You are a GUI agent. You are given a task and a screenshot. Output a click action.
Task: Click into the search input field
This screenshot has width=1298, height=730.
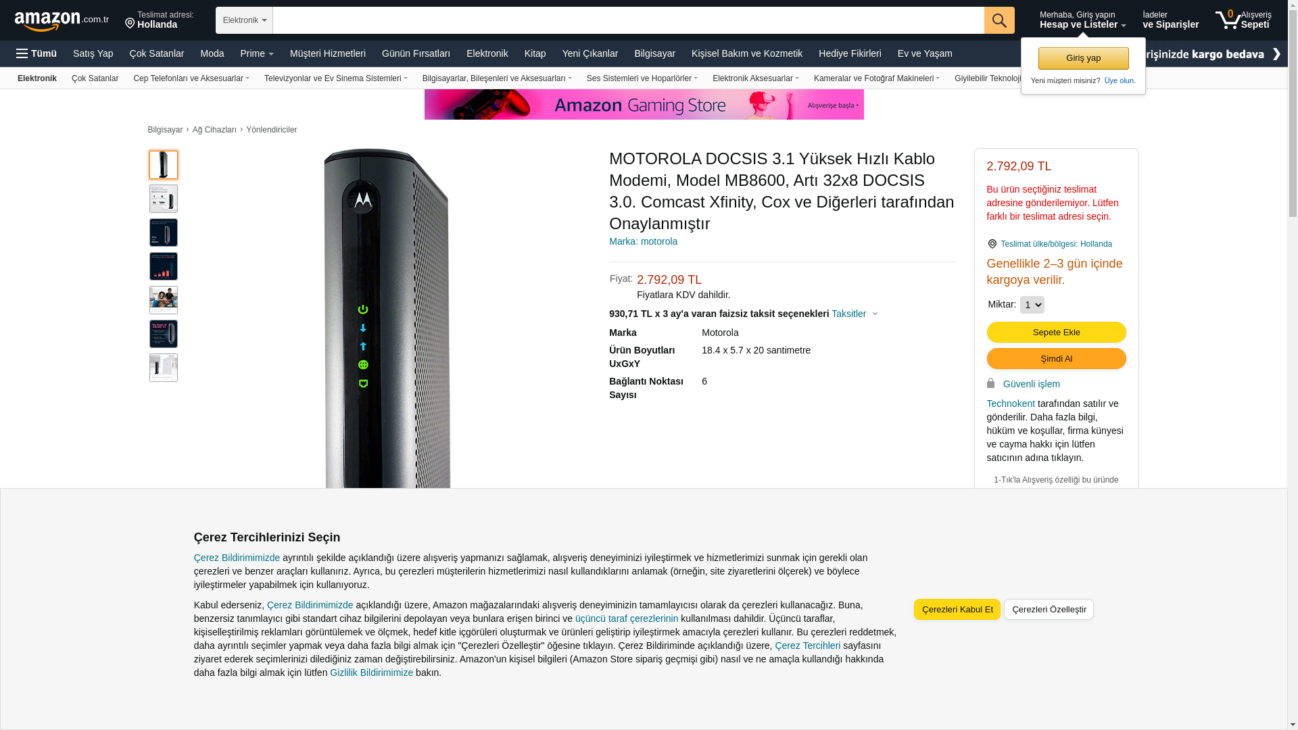[x=628, y=20]
